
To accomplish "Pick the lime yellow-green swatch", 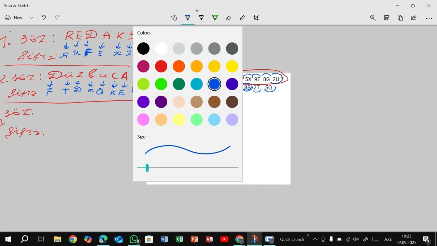I will (x=143, y=84).
